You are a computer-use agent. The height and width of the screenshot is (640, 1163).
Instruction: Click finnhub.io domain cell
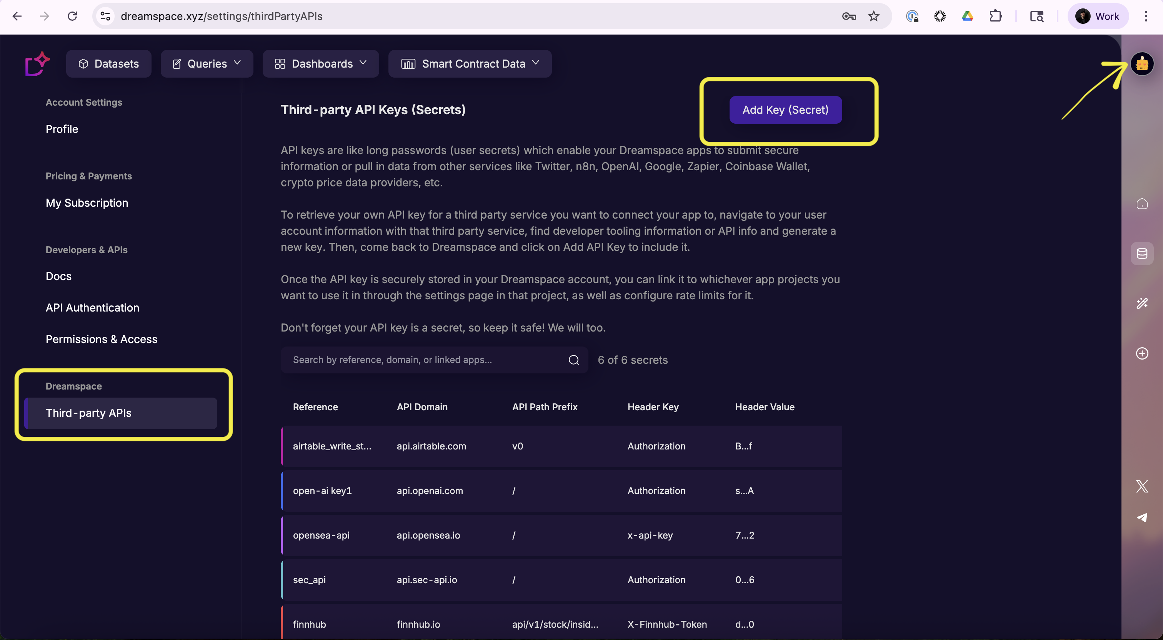[x=418, y=624]
